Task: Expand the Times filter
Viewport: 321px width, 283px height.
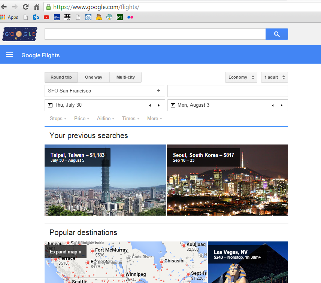Action: point(131,119)
